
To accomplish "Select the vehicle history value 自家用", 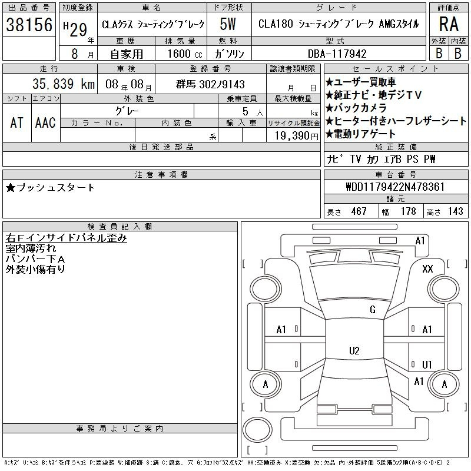I will (x=127, y=54).
